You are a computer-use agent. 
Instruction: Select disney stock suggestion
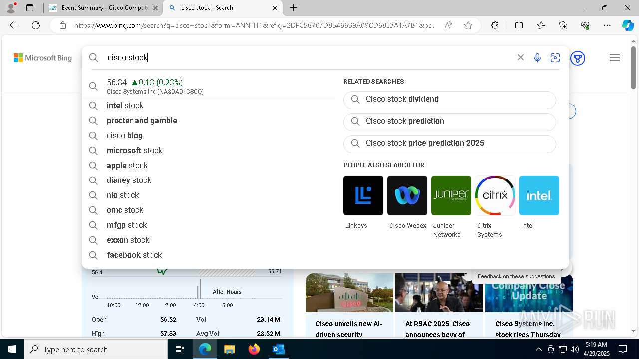click(209, 180)
